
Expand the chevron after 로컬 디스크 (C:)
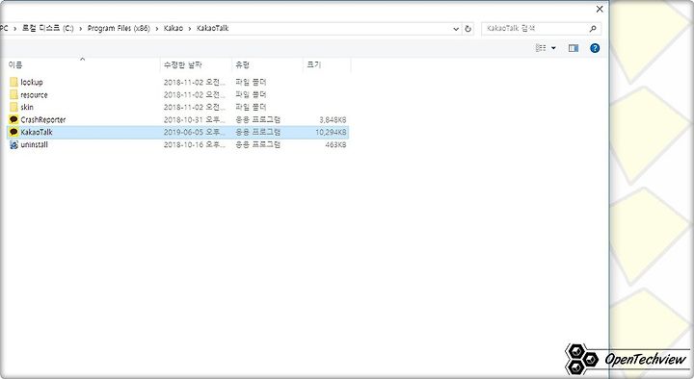81,29
